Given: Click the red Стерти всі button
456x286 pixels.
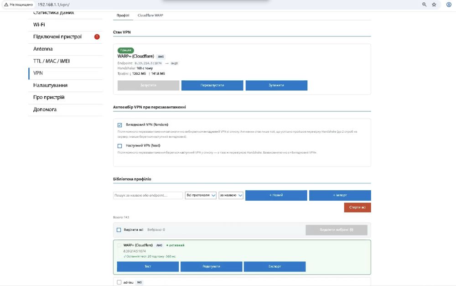Looking at the screenshot, I should [x=358, y=208].
